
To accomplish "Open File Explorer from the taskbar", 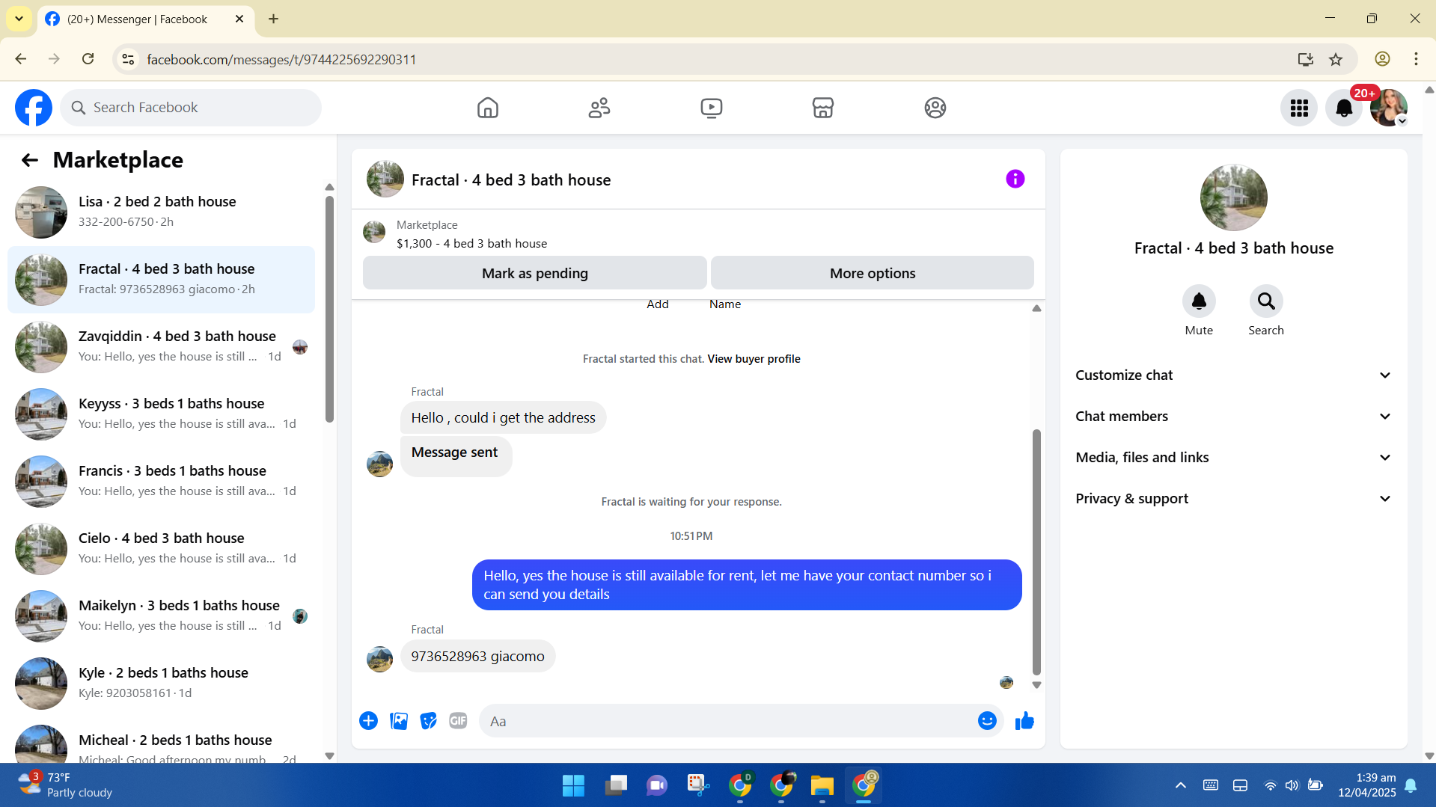I will 822,785.
